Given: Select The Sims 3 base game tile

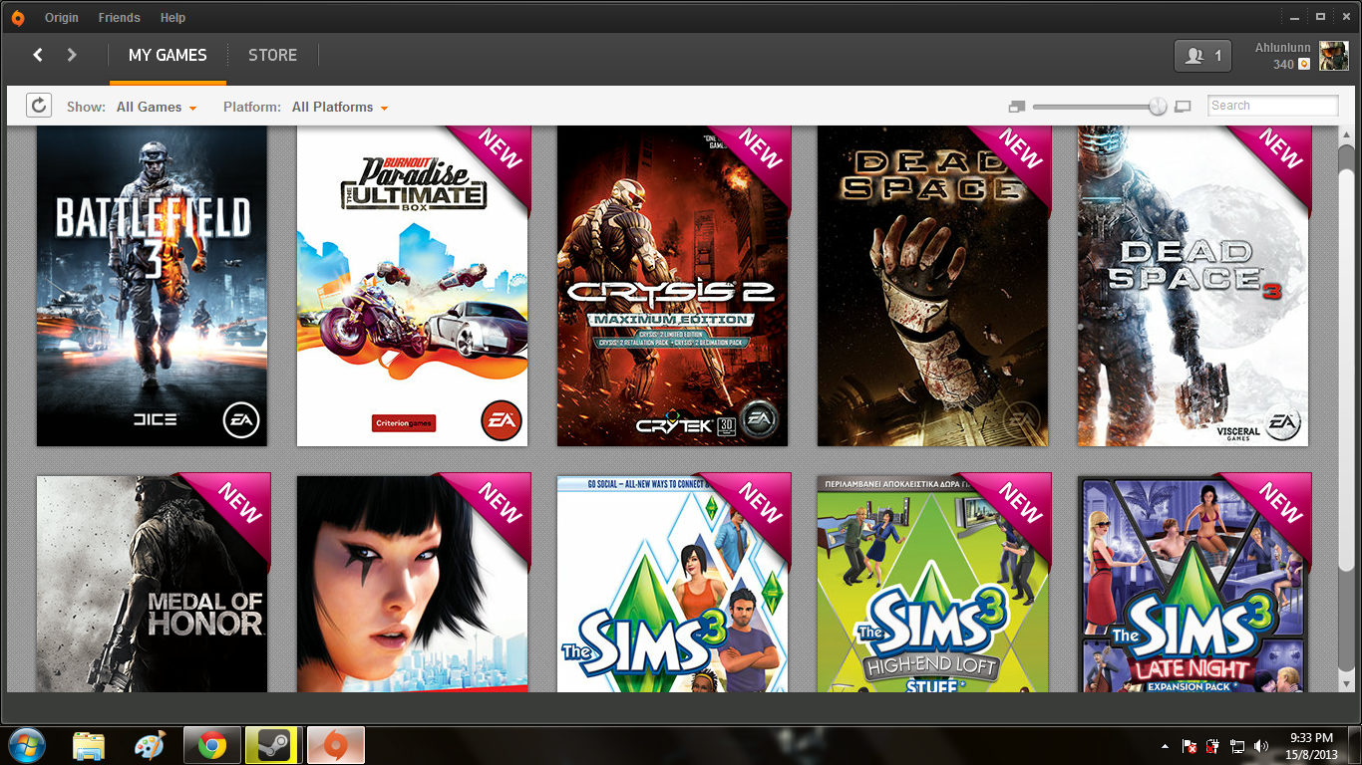Looking at the screenshot, I should pyautogui.click(x=673, y=584).
